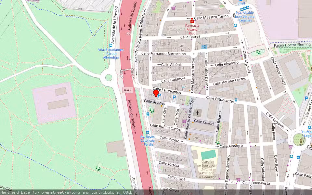312x195 pixels.
Task: Click the Calle Cisne street label
Action: tap(176, 178)
